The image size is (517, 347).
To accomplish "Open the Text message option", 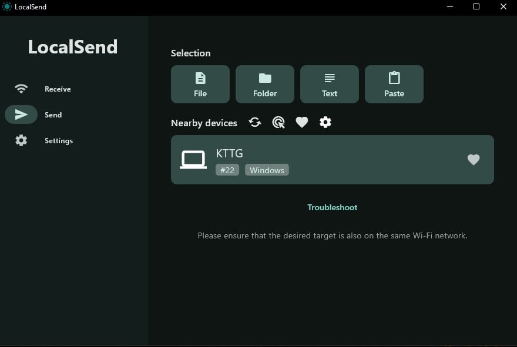I will [x=330, y=84].
